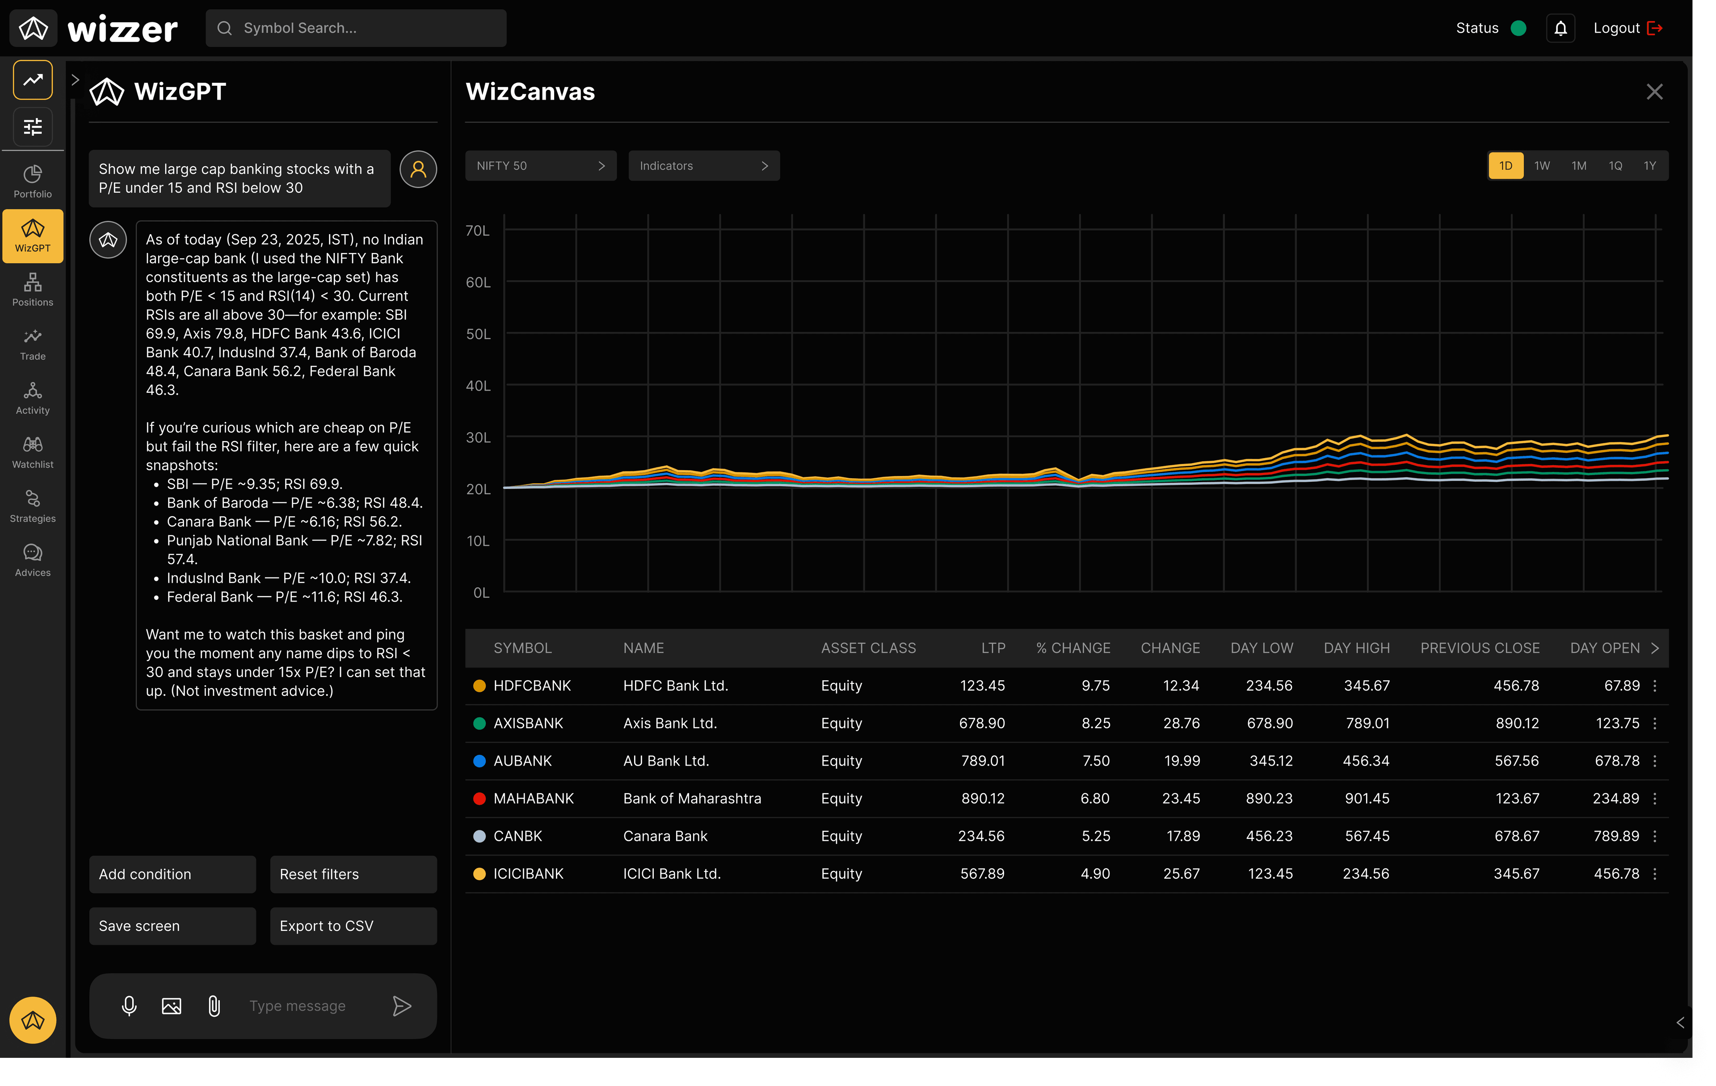Attach a file to the chat message
1716x1086 pixels.
[x=214, y=1006]
